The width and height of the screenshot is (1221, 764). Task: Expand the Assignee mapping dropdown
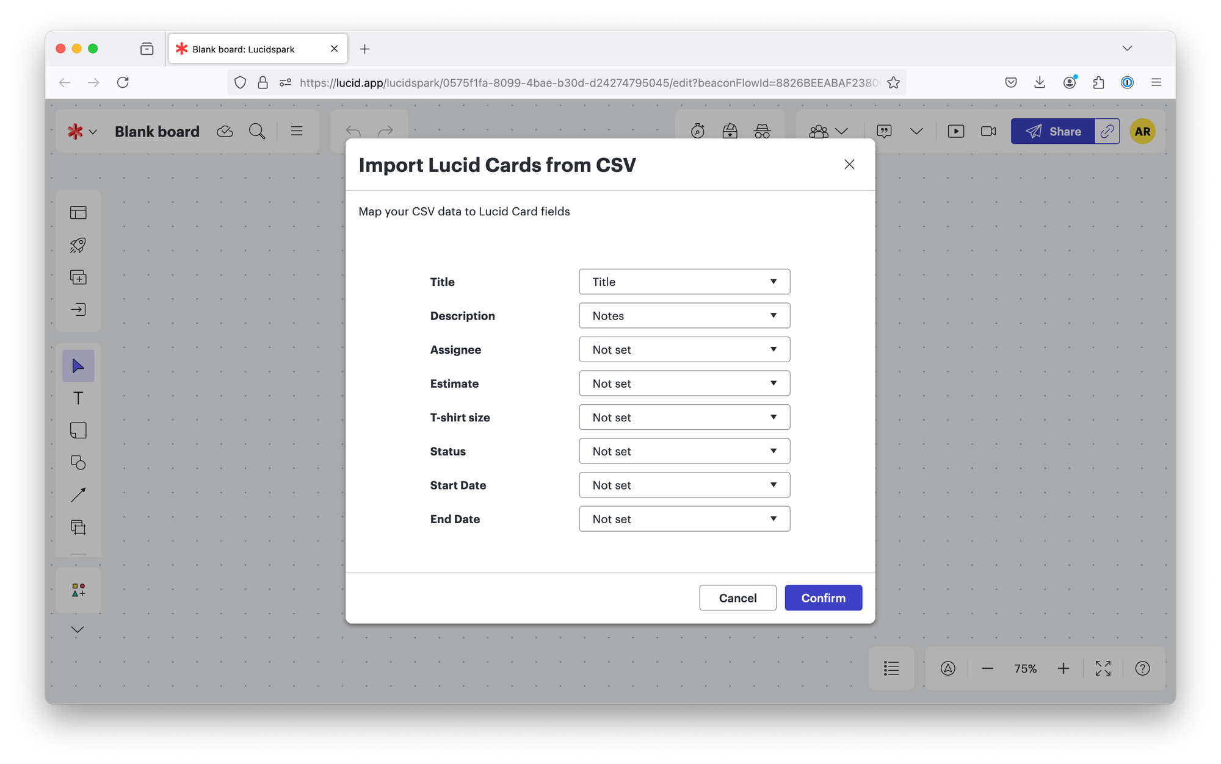click(x=684, y=349)
